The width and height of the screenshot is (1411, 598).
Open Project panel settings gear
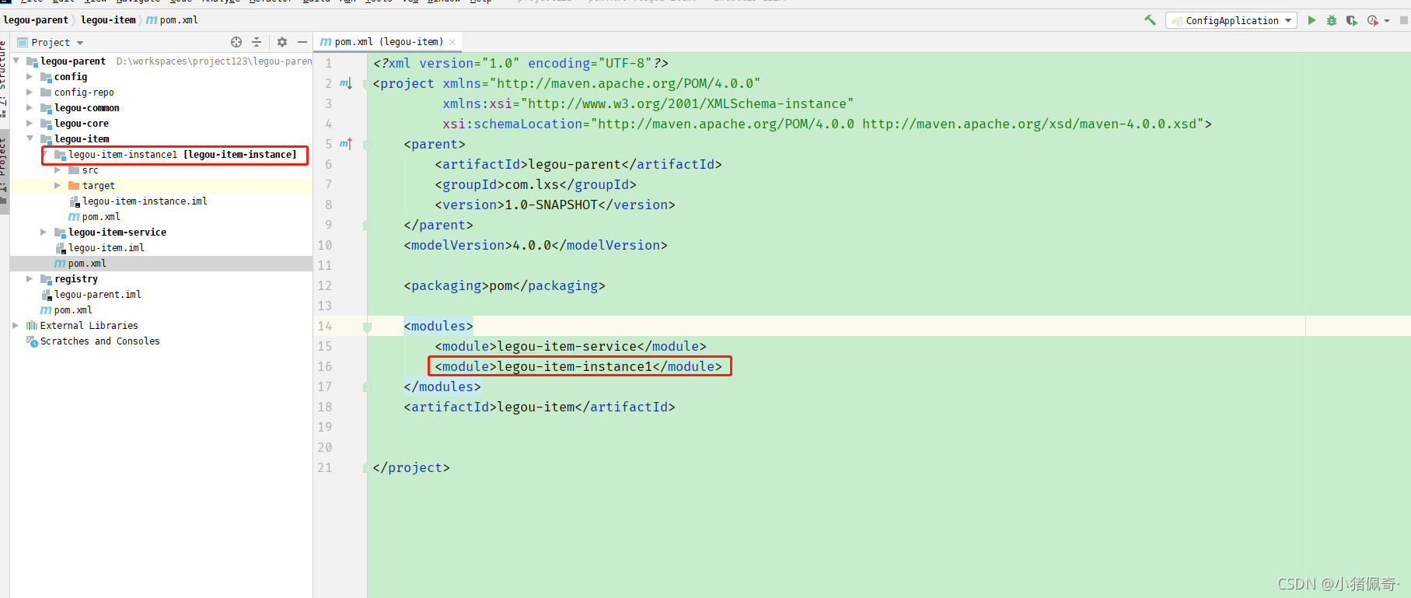click(282, 42)
